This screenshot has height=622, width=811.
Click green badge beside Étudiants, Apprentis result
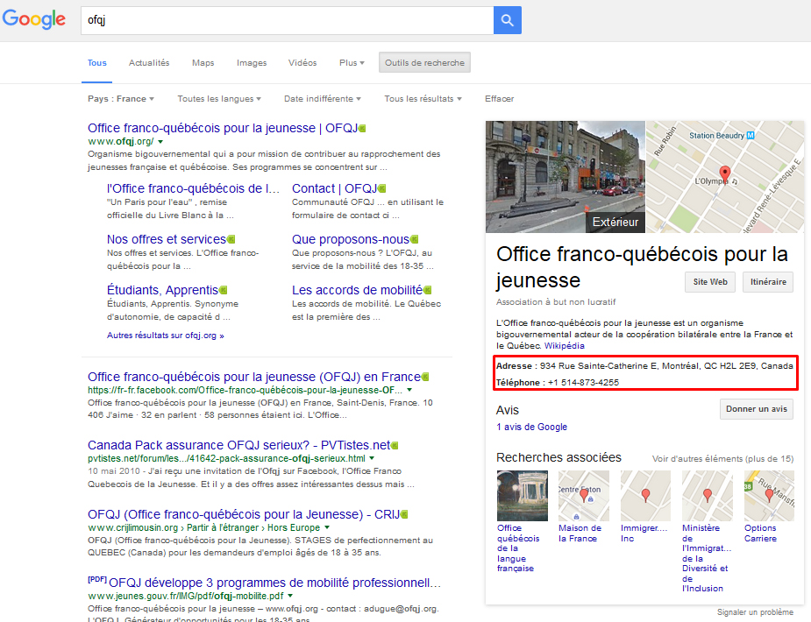click(223, 290)
